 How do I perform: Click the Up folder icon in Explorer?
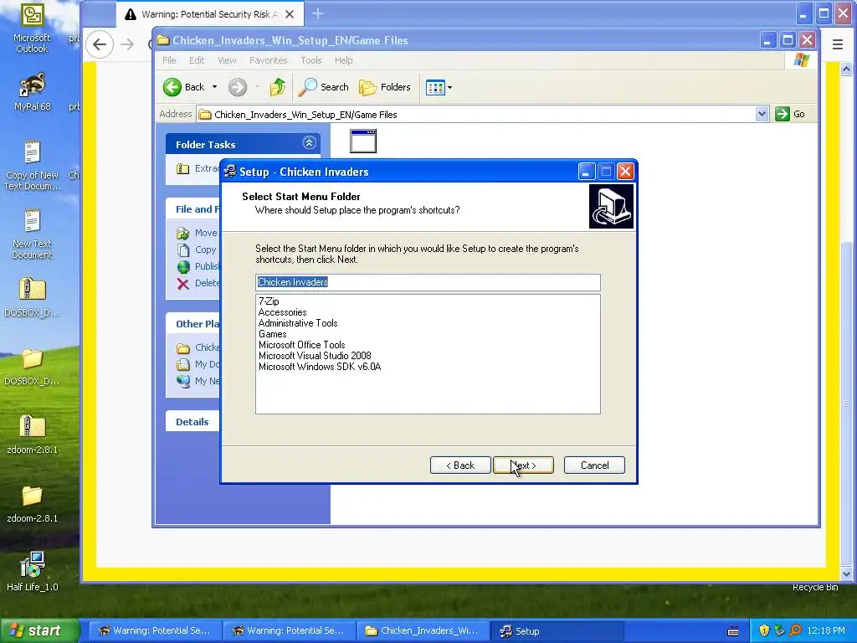click(278, 87)
